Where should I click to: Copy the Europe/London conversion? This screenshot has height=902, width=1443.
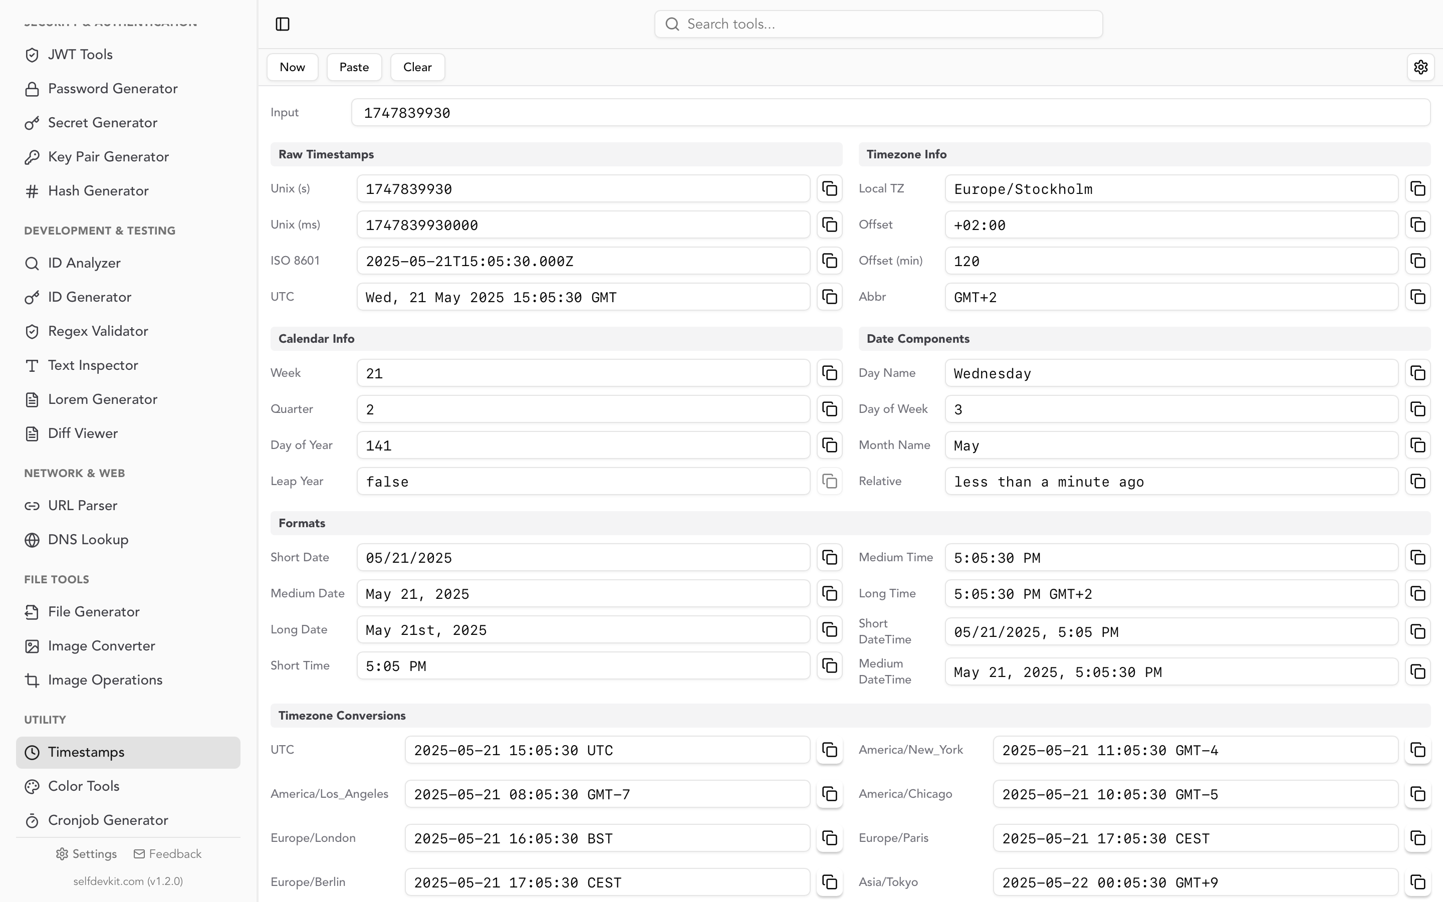829,838
